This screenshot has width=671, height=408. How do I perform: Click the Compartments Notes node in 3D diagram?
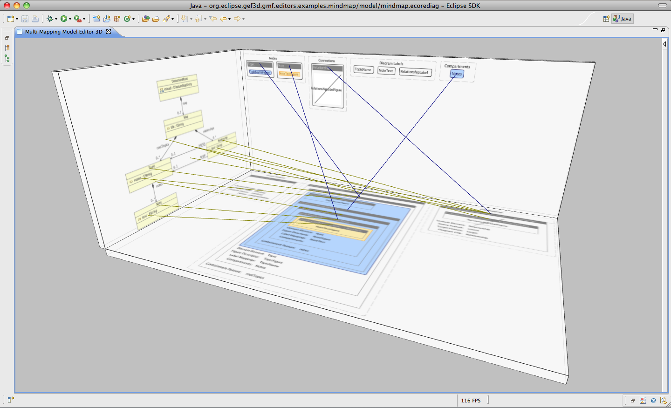(x=457, y=74)
